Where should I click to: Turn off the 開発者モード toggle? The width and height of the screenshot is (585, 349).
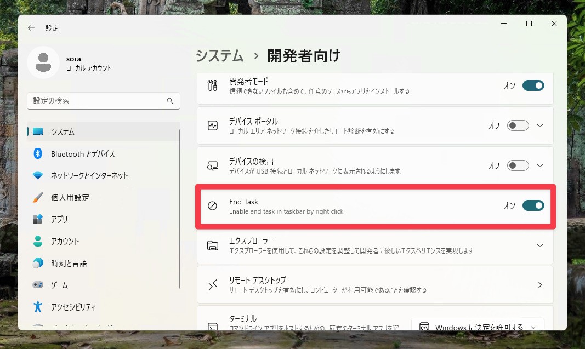(x=533, y=86)
